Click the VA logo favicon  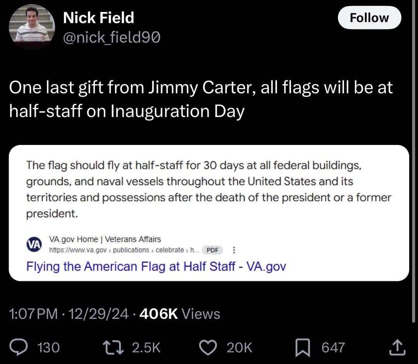pos(34,244)
